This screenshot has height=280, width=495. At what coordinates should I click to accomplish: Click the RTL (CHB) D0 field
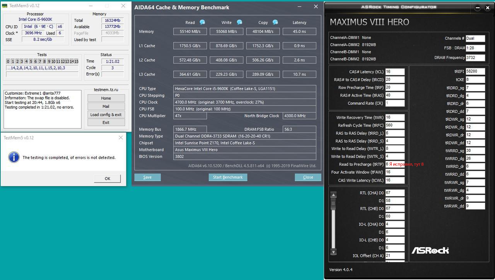click(395, 209)
